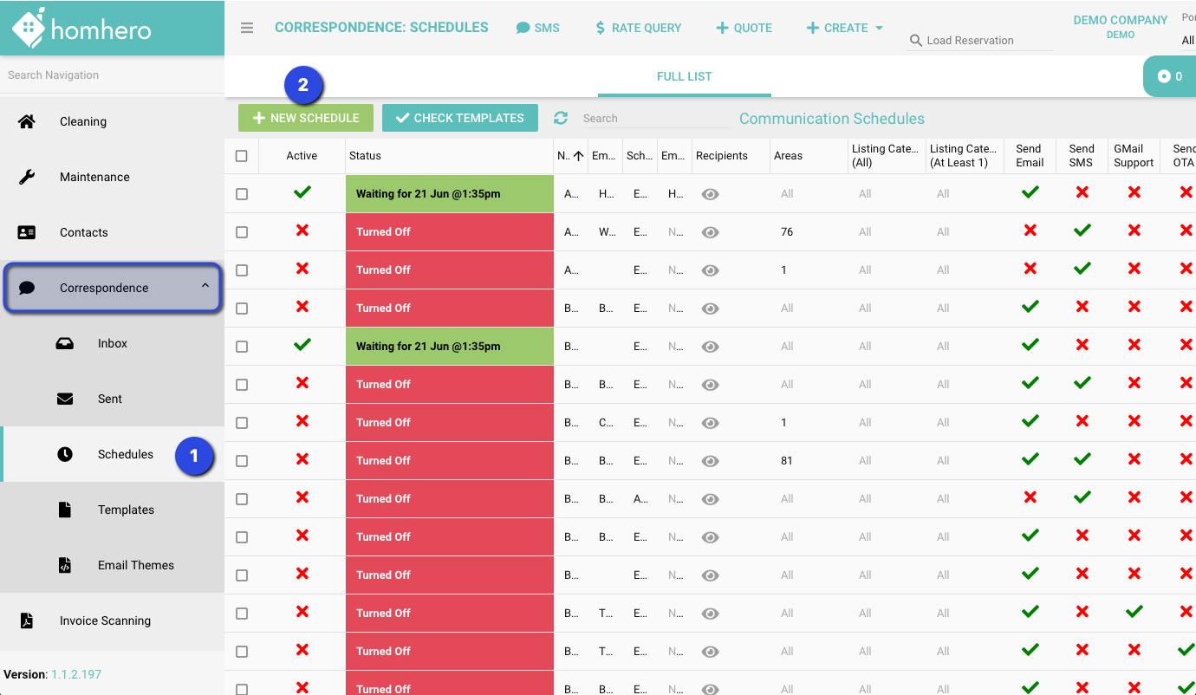Click the refresh icon beside Search
This screenshot has height=695, width=1196.
(x=561, y=118)
